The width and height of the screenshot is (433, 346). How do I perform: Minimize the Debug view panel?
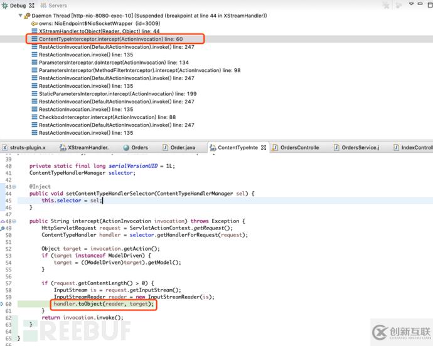(x=420, y=4)
